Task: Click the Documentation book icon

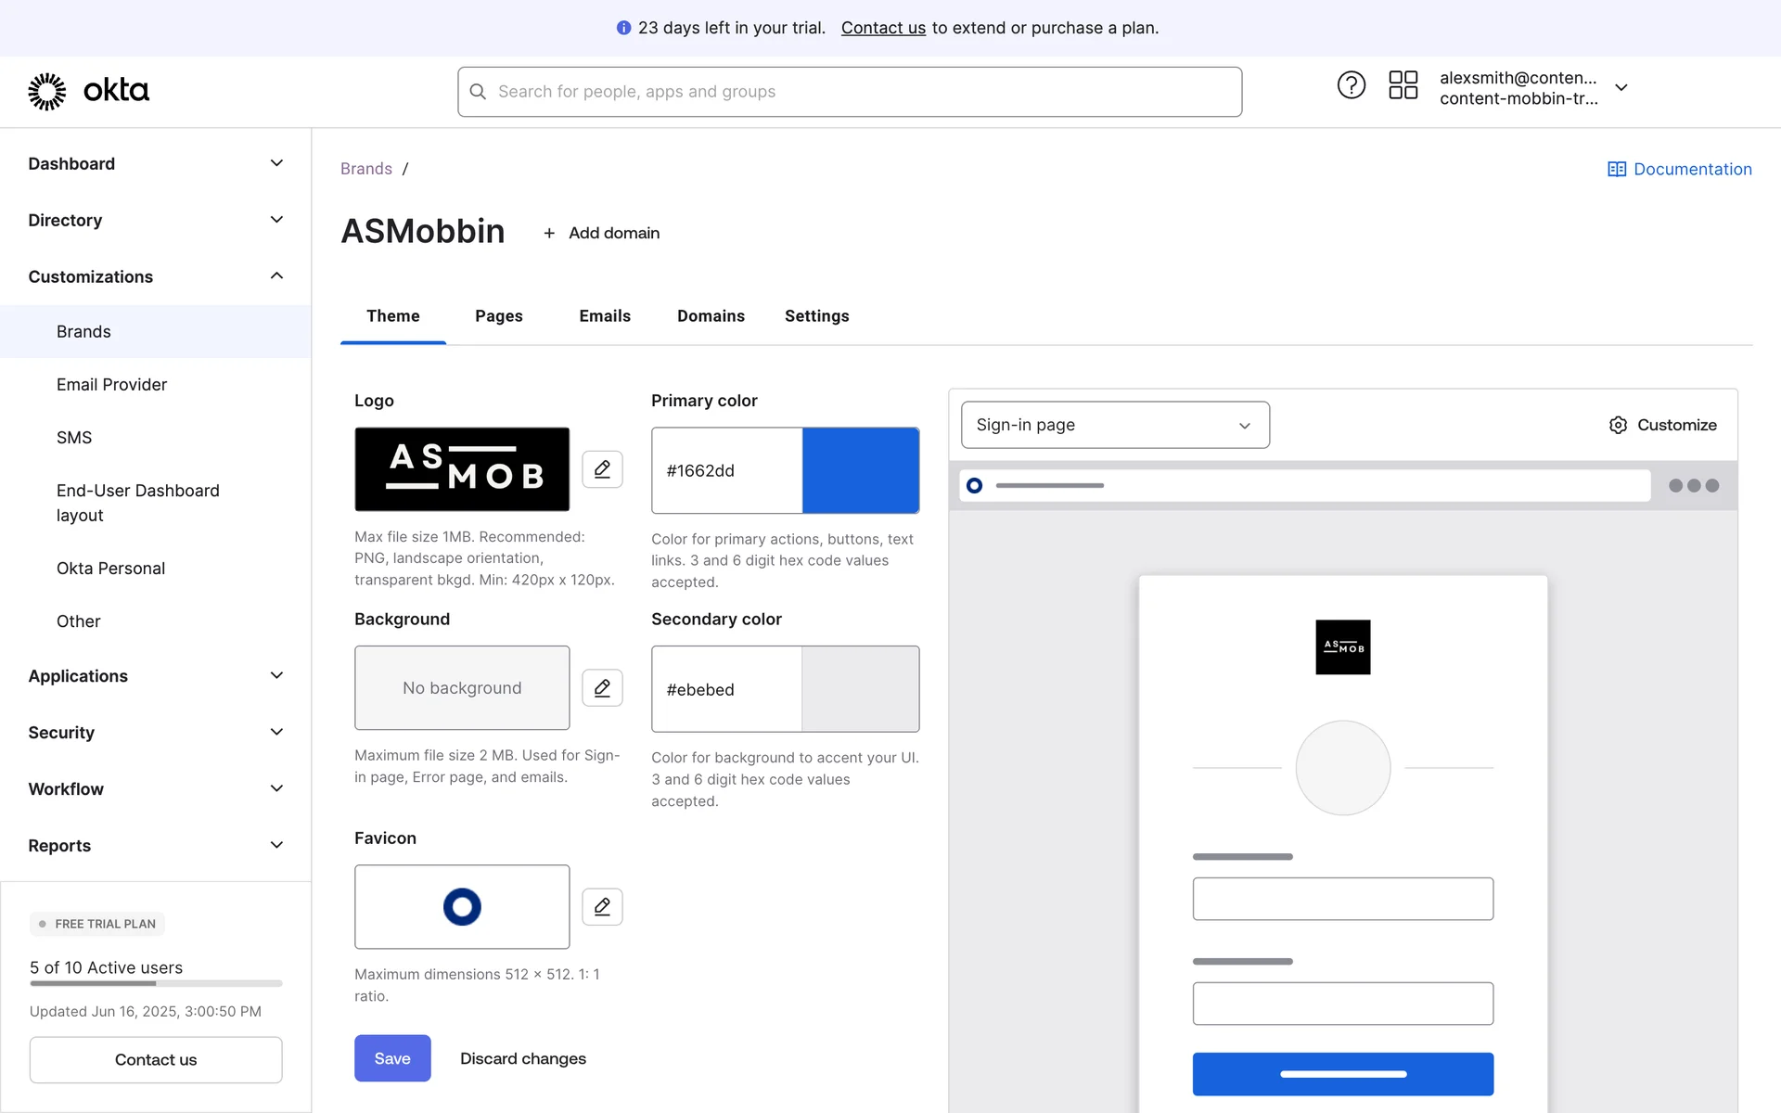Action: [x=1616, y=169]
